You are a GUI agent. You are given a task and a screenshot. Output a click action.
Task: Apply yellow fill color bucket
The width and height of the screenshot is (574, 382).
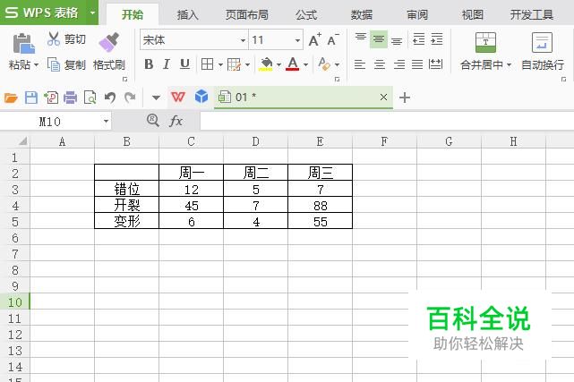pyautogui.click(x=266, y=64)
